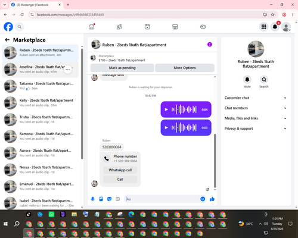Expand Customize chat section
Viewport: 298px width, 238px height.
pos(256,98)
